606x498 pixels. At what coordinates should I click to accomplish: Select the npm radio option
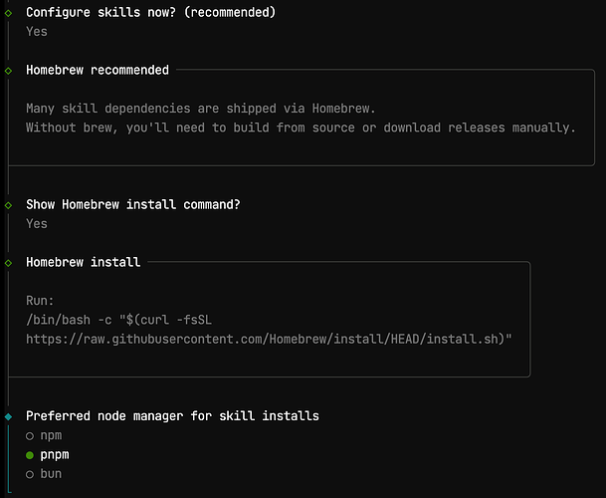30,436
